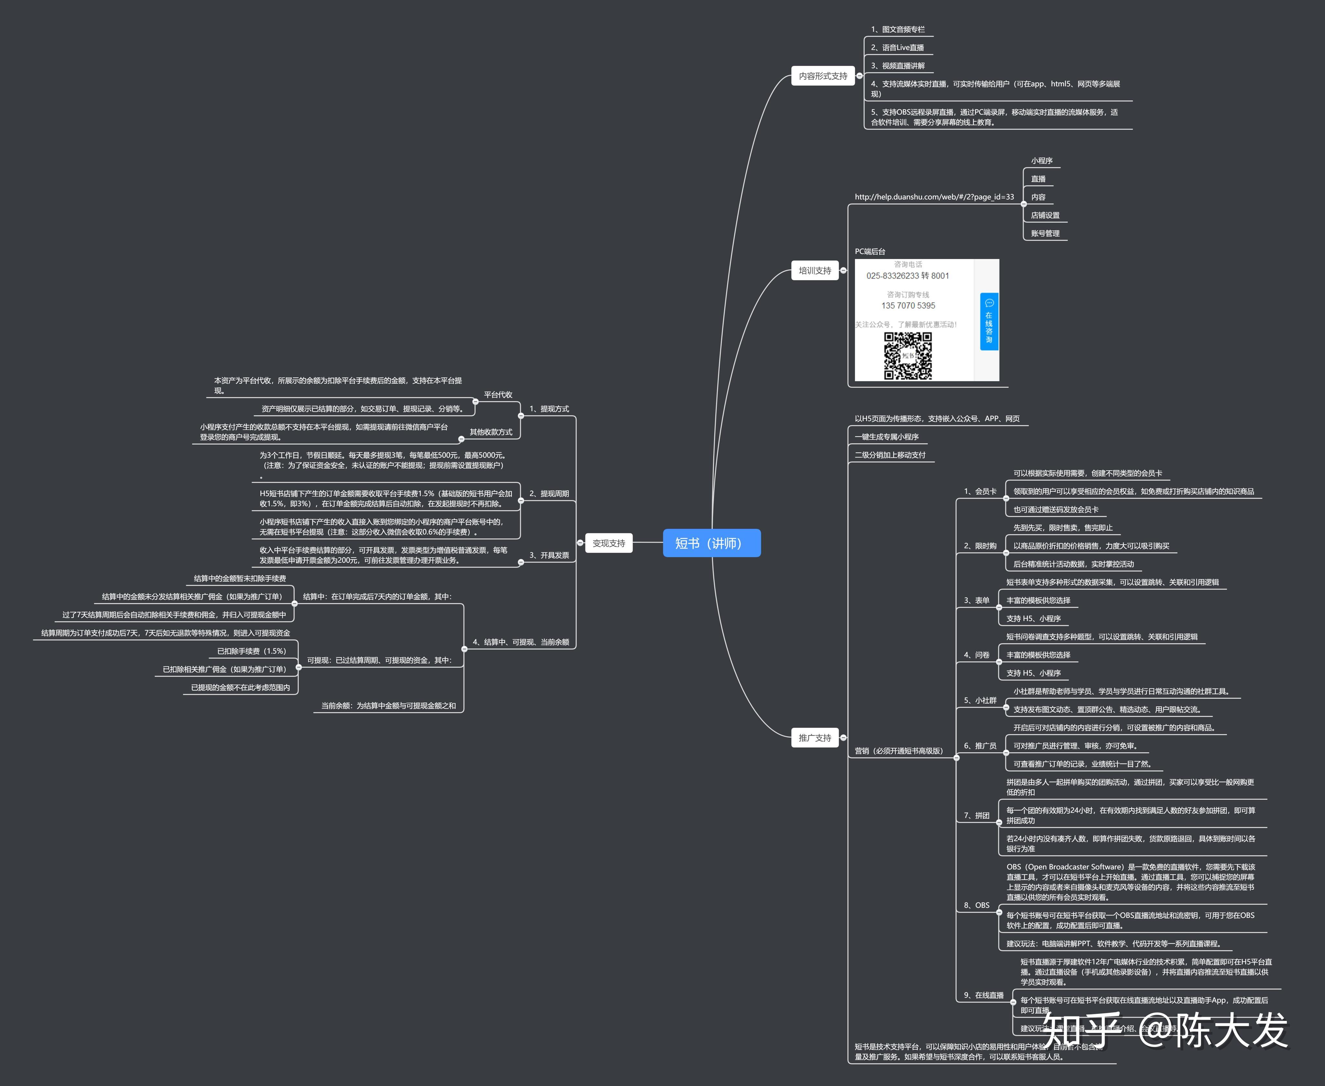Select the 为3个工作日，节假日顺延 node

click(383, 465)
